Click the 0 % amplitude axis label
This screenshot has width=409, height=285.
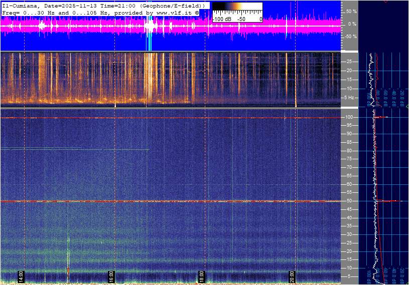(352, 24)
